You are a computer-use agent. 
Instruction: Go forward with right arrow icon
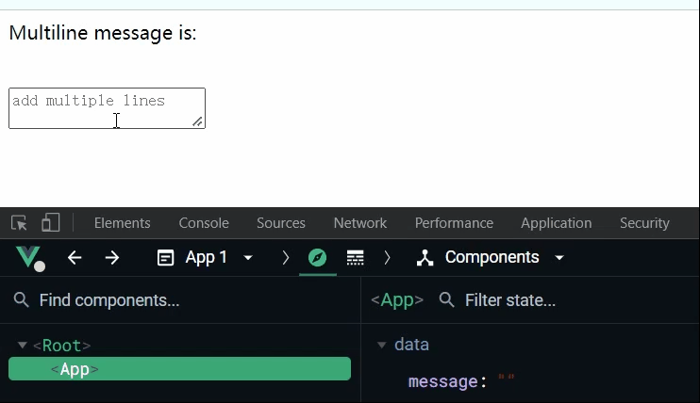[x=112, y=257]
